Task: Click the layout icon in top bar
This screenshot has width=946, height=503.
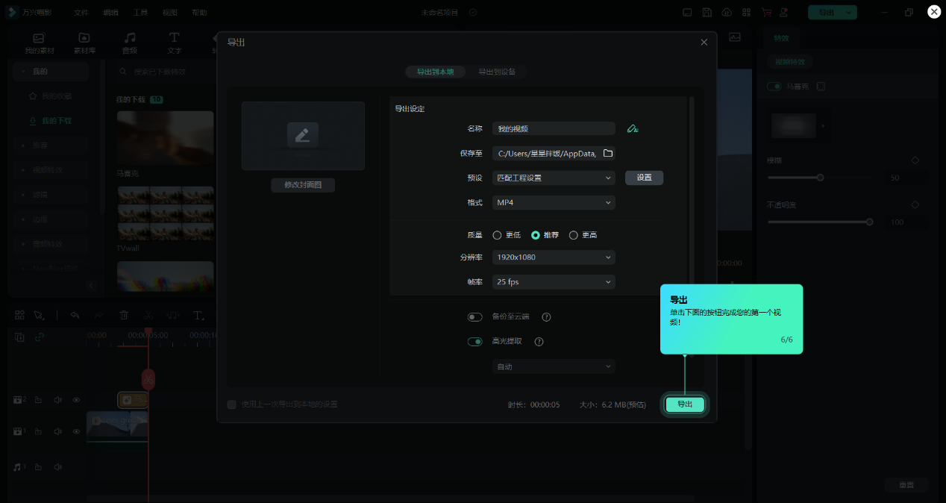Action: pos(686,13)
